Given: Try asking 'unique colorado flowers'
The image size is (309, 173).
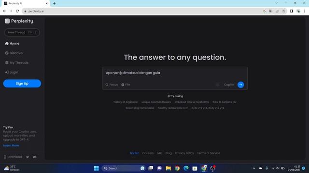Looking at the screenshot, I should click(156, 102).
